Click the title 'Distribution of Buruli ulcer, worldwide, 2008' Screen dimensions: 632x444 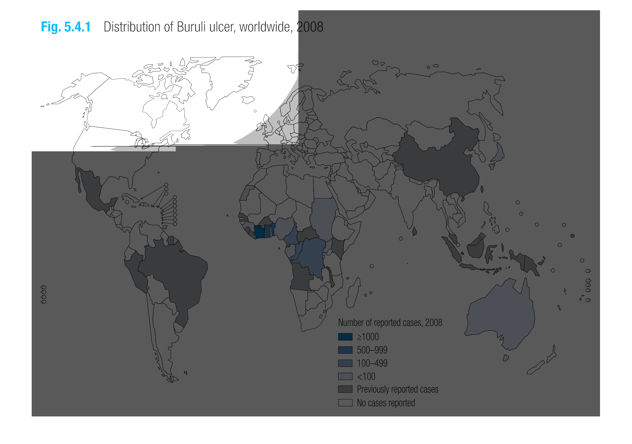tap(213, 27)
